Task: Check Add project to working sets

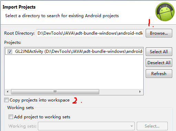Action: [11, 117]
